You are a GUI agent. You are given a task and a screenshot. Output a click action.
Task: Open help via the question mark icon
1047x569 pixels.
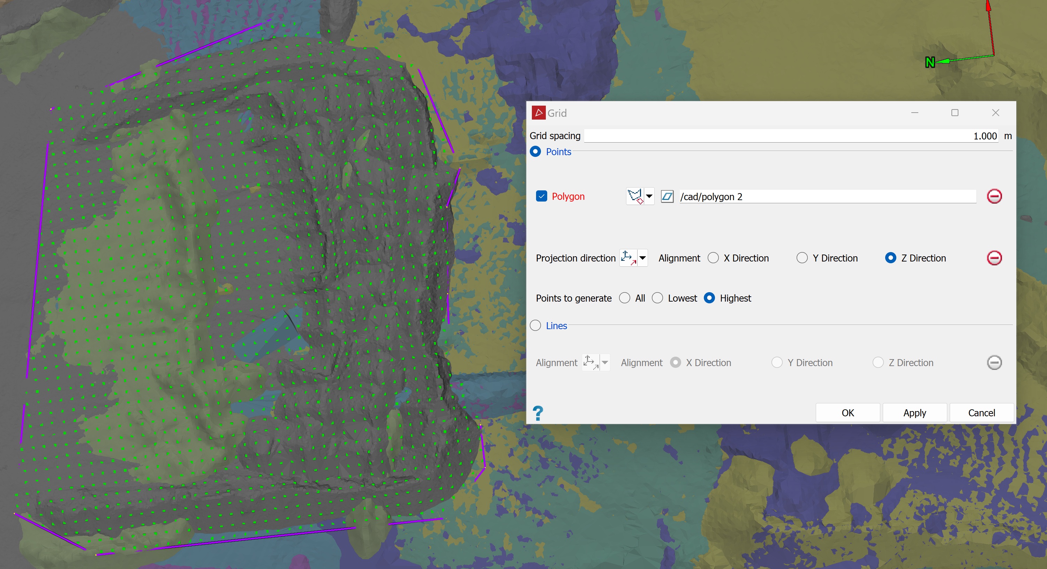(538, 413)
